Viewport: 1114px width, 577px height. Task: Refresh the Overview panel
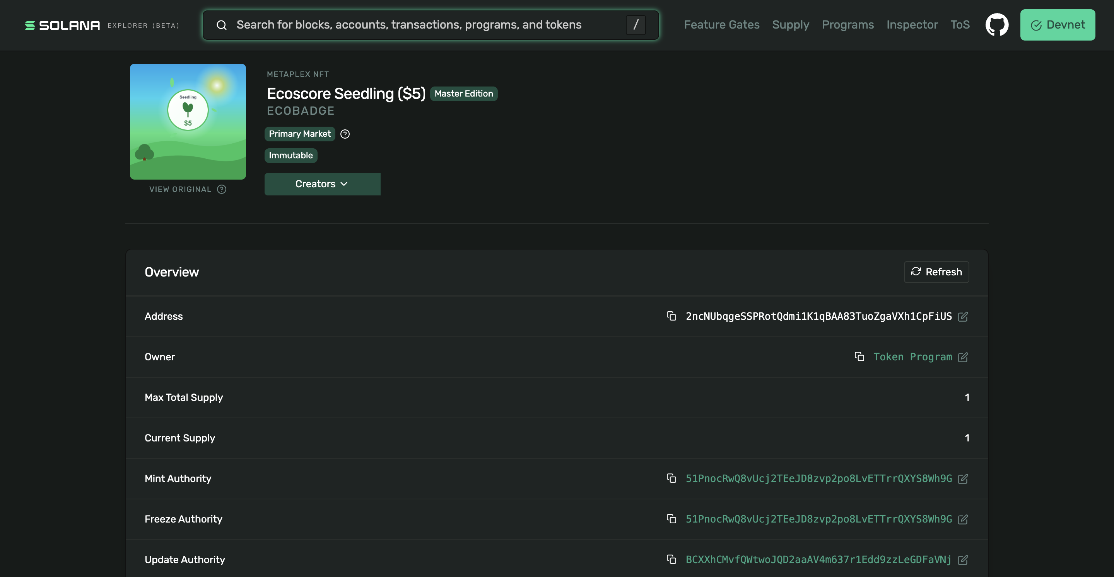936,272
